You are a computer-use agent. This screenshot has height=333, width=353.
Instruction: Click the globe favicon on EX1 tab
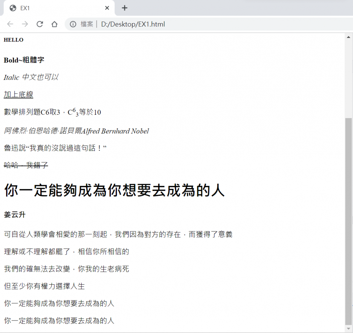click(x=13, y=8)
